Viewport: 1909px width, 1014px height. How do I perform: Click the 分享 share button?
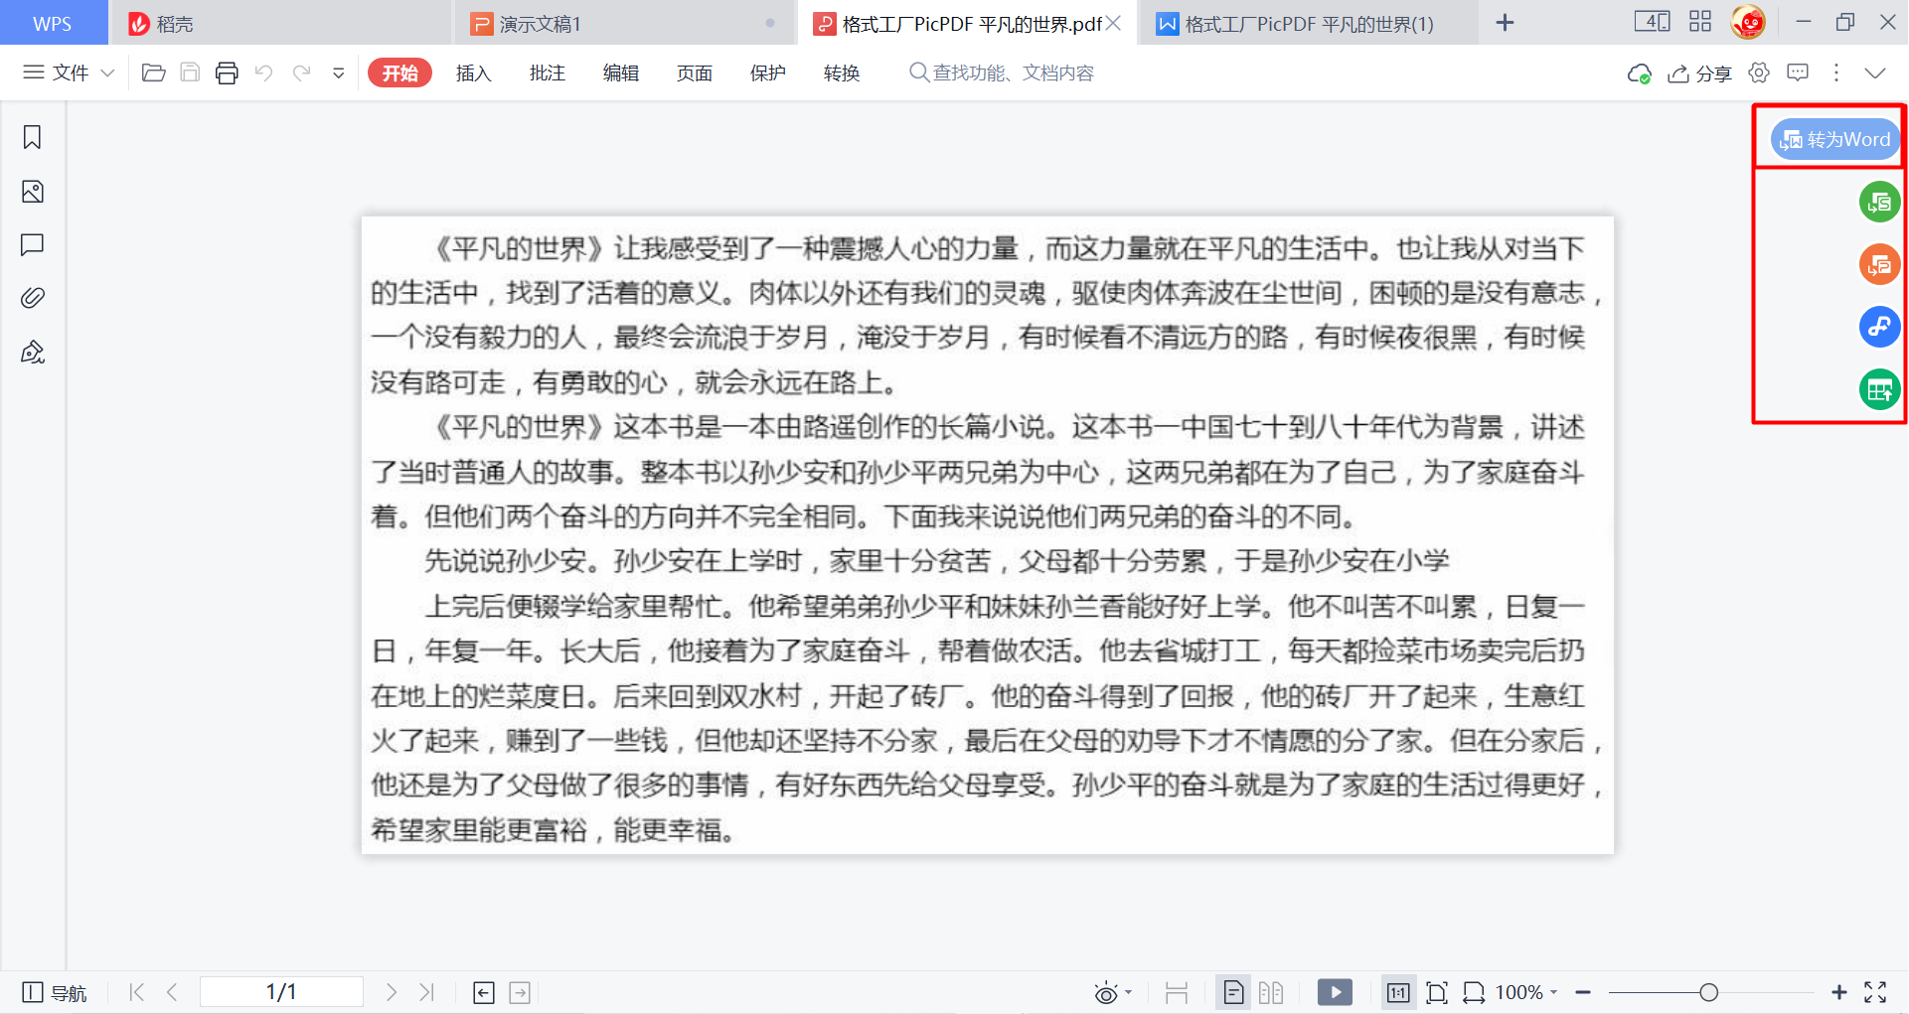point(1700,72)
